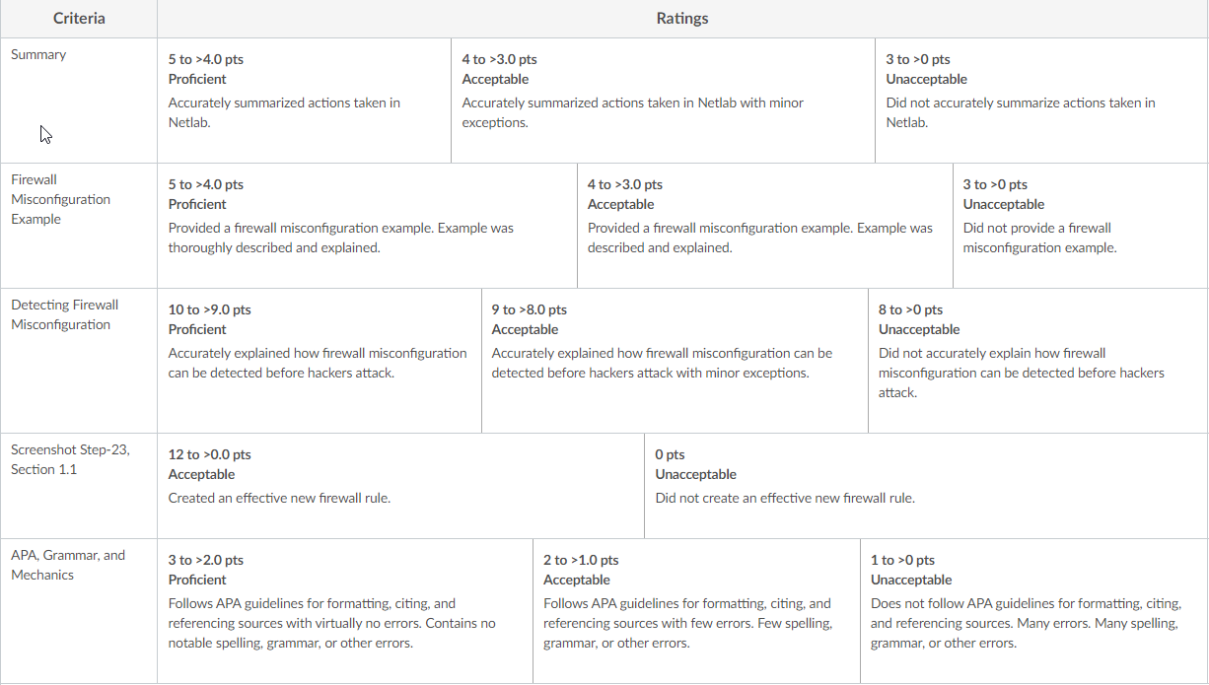Screen dimensions: 1209x685
Task: Click the Firewall Misconfiguration Example criteria cell
Action: 79,226
